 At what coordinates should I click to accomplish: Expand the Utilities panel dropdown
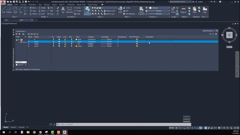pos(185,17)
